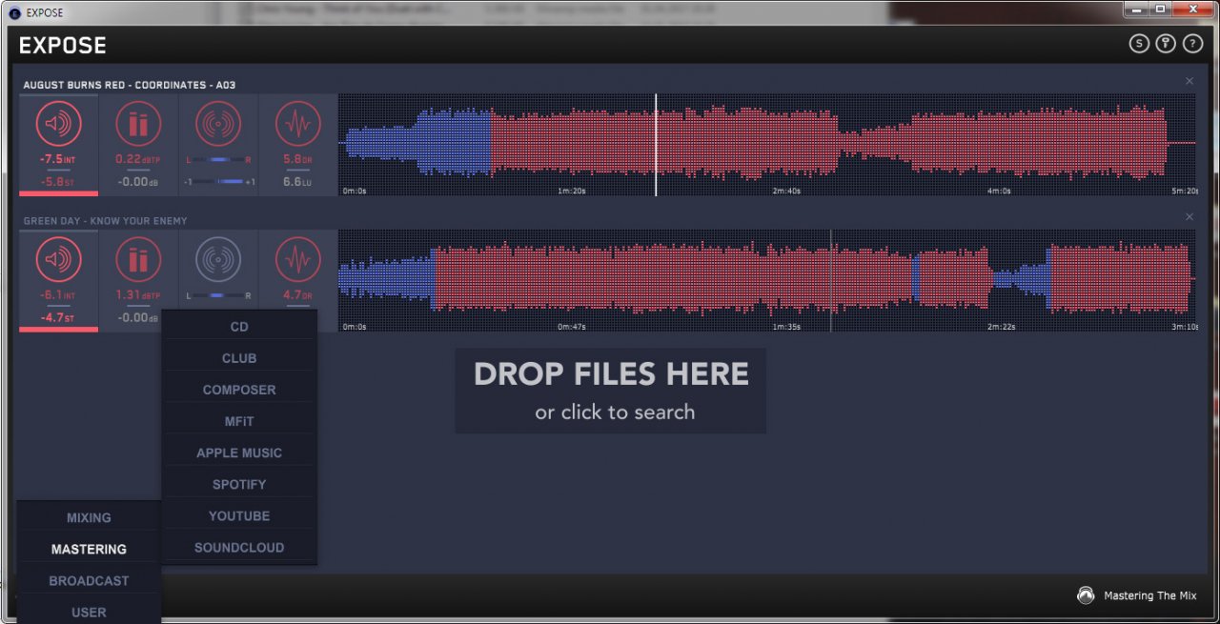Viewport: 1220px width, 624px height.
Task: Click the -4.7 ST loudness value
Action: pos(58,318)
